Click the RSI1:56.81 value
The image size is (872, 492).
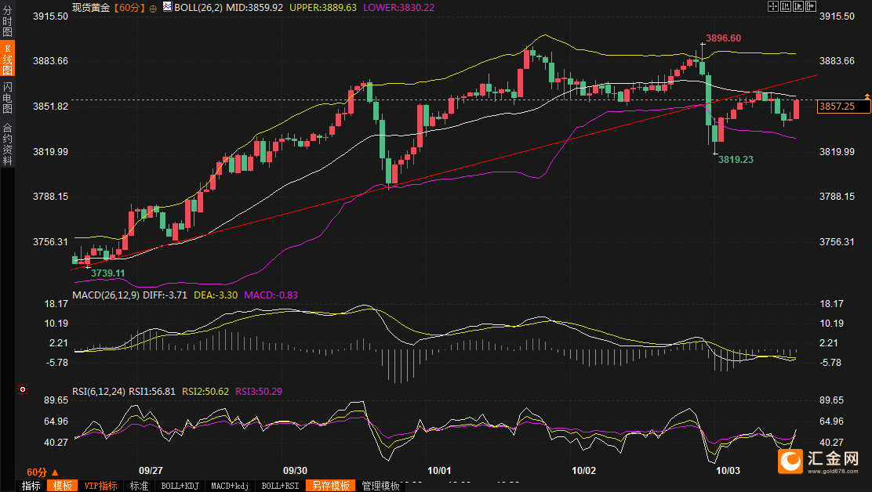pos(152,391)
